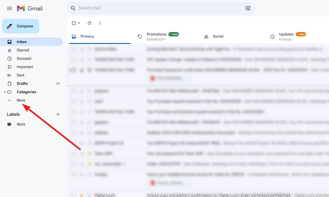Add a new label with the plus icon

(58, 114)
